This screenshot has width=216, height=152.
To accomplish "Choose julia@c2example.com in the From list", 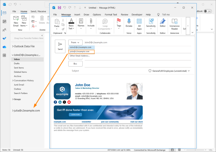I will 81,52.
